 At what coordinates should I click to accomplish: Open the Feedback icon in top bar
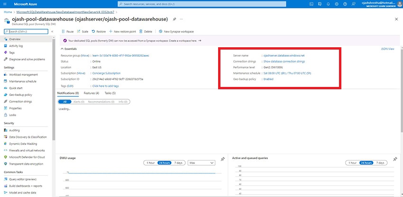(354, 4)
